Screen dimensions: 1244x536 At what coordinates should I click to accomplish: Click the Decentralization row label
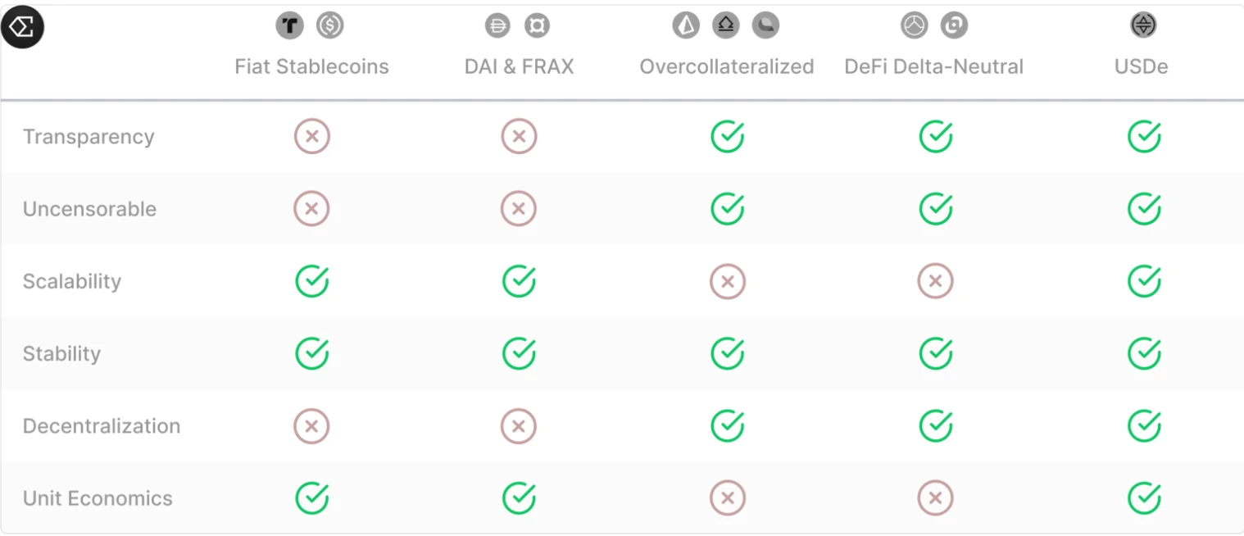pos(102,426)
